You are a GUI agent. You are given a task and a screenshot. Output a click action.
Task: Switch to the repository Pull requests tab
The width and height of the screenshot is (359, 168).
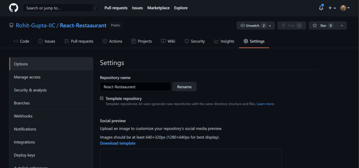[79, 41]
